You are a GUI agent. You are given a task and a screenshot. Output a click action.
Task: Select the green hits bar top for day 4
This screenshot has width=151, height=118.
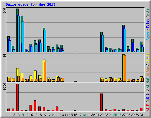point(22,19)
